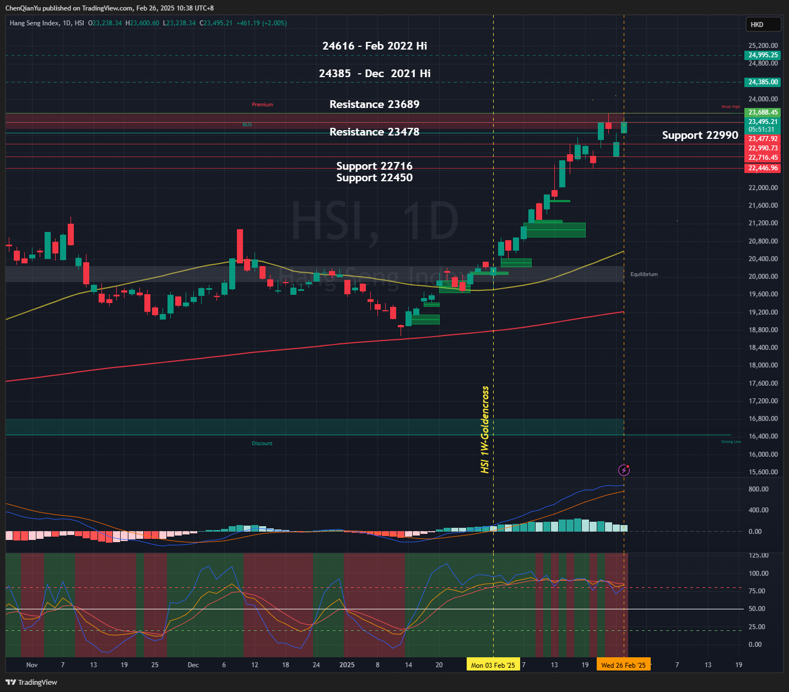Viewport: 789px width, 692px height.
Task: Click the 'Strong Low' label
Action: tap(731, 442)
